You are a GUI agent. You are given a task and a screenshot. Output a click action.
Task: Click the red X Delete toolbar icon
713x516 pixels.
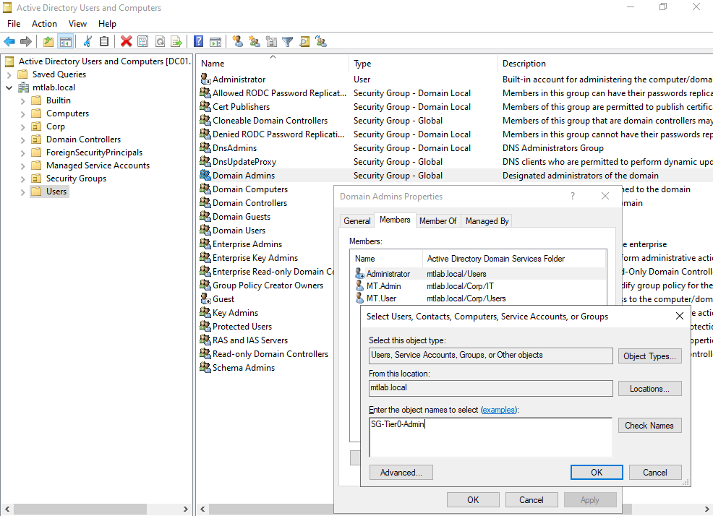[126, 42]
